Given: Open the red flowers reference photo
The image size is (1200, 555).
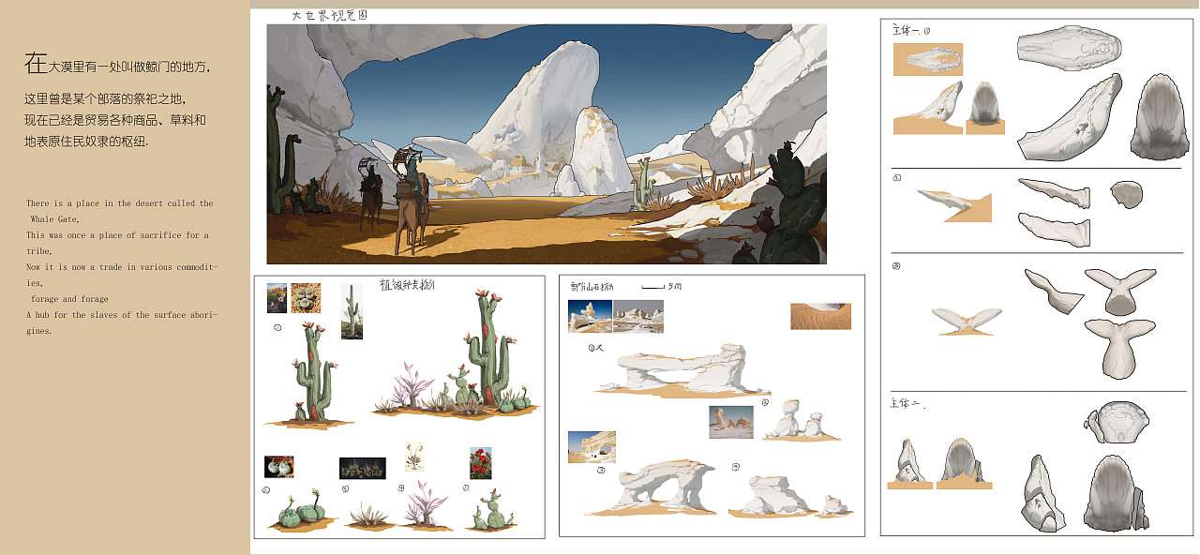Looking at the screenshot, I should pyautogui.click(x=481, y=463).
